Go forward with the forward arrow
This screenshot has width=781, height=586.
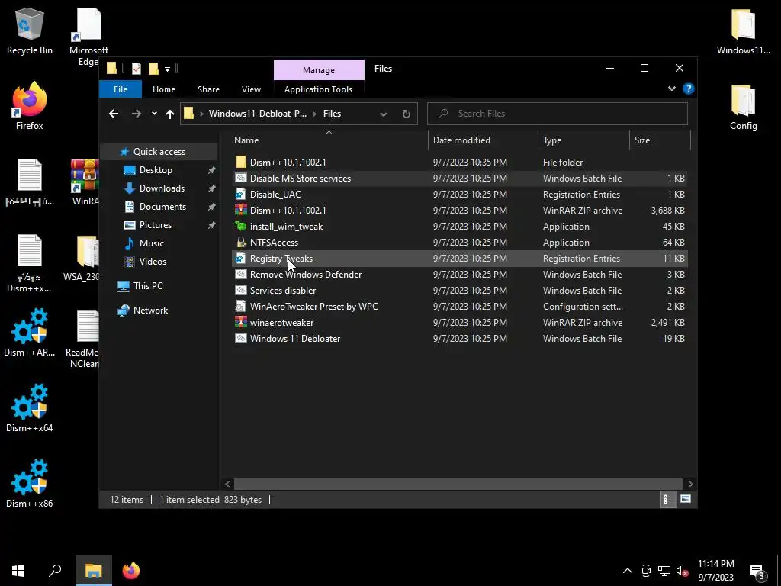[136, 114]
